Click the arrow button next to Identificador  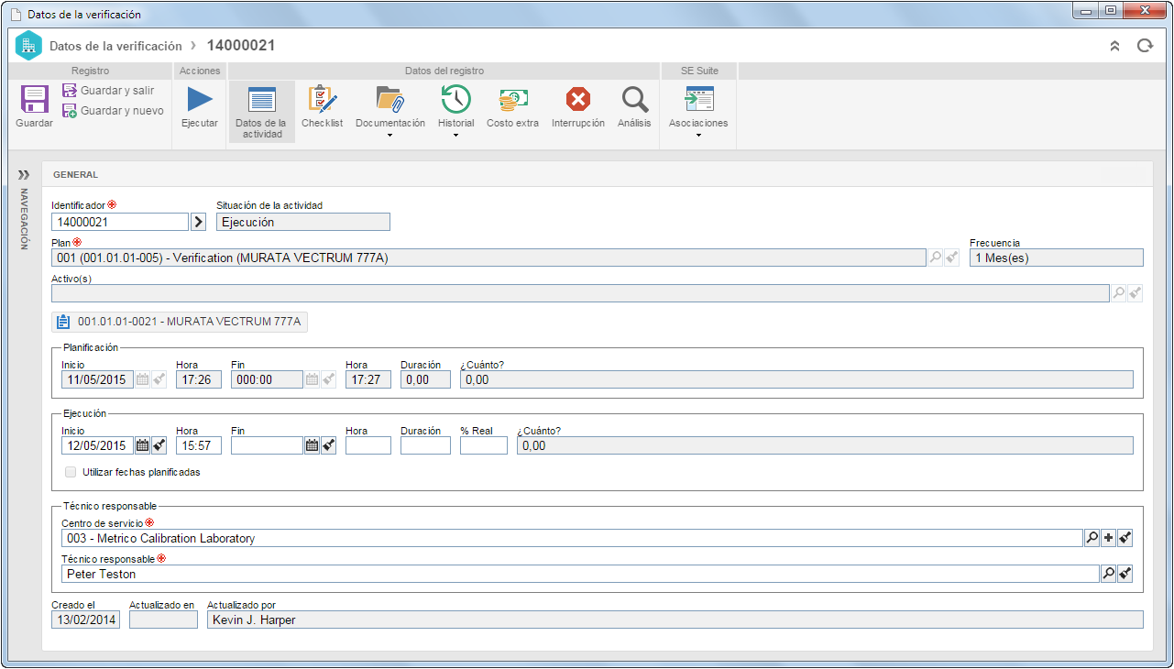click(x=198, y=222)
